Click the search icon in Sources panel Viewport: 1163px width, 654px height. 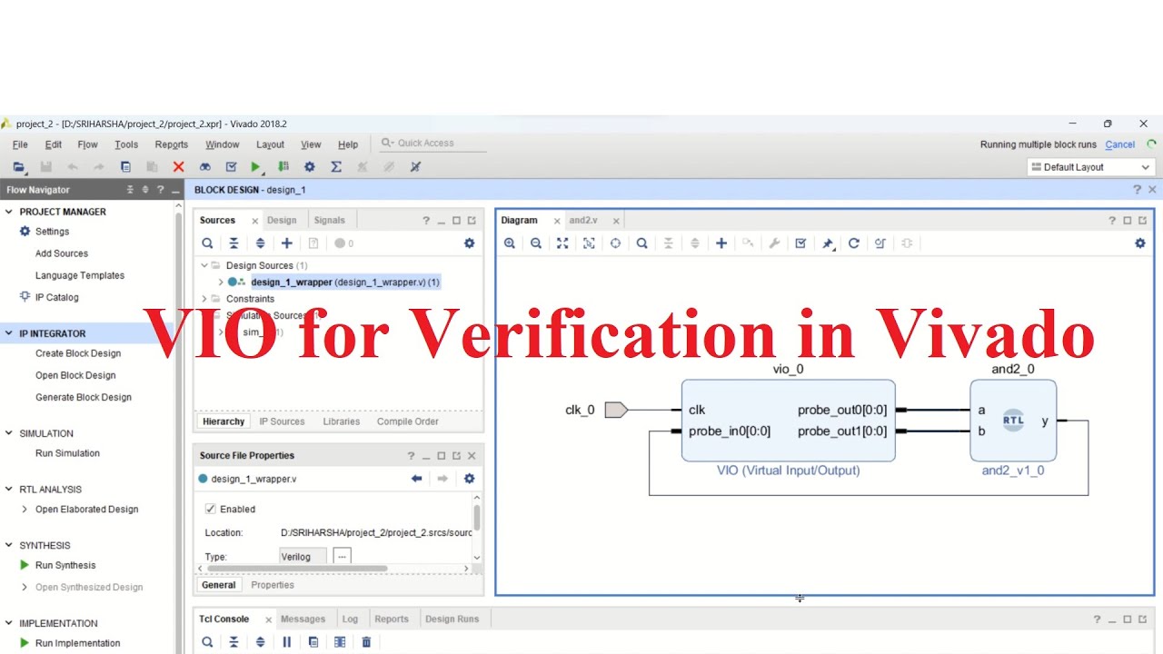pyautogui.click(x=207, y=243)
